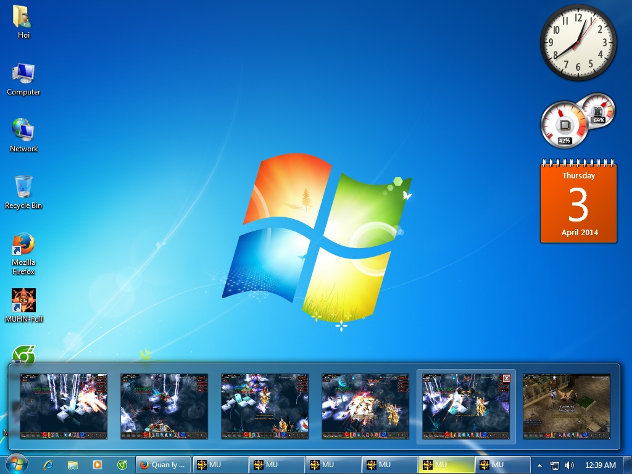
Task: Open the volume speaker tray icon
Action: coord(570,465)
